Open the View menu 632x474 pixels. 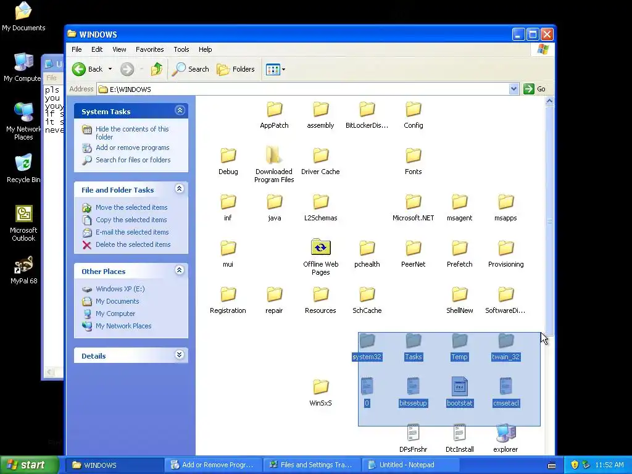click(x=119, y=49)
